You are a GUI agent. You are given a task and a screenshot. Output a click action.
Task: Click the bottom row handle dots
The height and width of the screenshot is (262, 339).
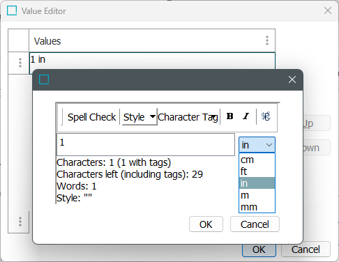coord(20,222)
